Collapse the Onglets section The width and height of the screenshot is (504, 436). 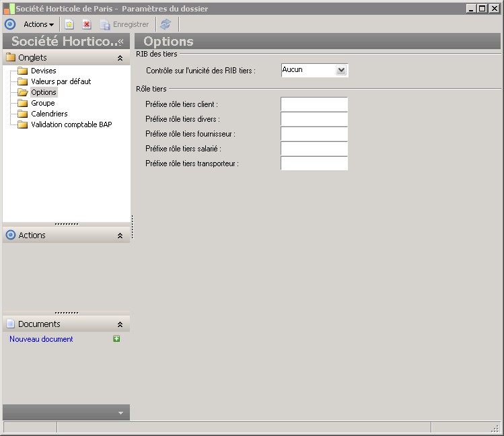pyautogui.click(x=120, y=58)
